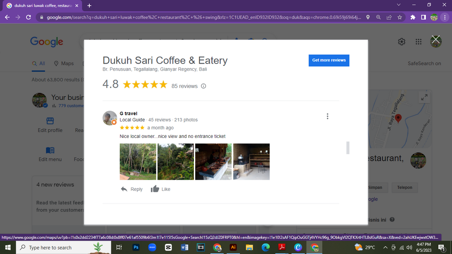Viewport: 452px width, 254px height.
Task: Open a new browser tab
Action: pos(89,5)
